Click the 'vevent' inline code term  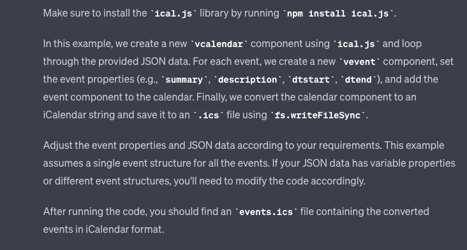click(359, 62)
